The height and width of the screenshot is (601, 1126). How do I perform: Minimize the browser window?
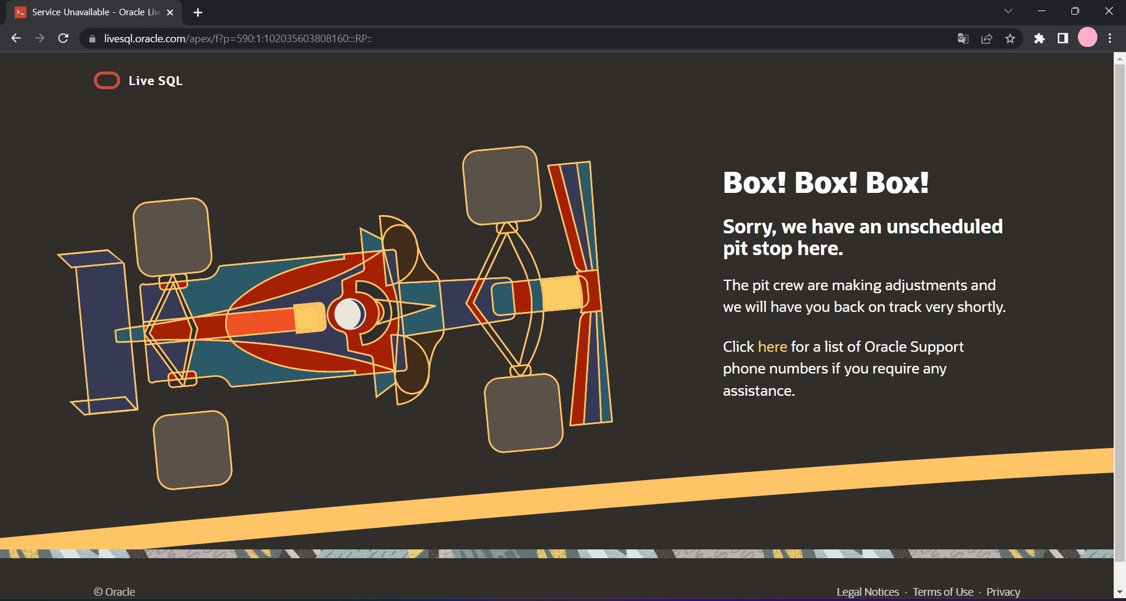tap(1042, 11)
